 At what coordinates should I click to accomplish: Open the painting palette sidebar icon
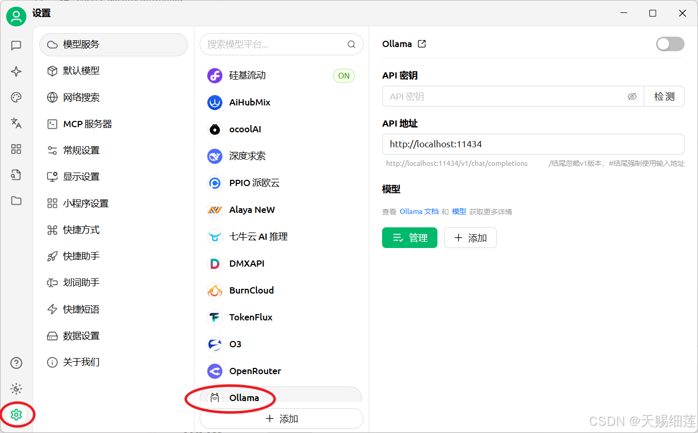click(x=16, y=97)
